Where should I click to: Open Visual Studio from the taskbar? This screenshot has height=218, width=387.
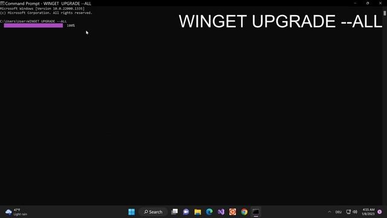tap(221, 212)
